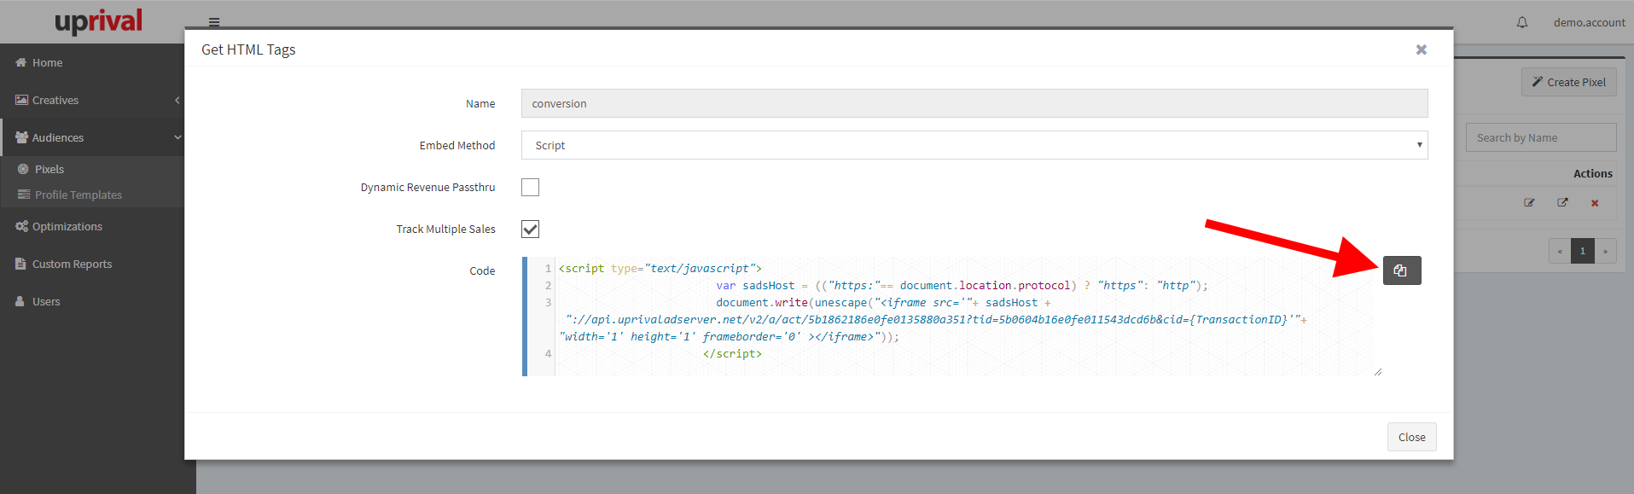Go to previous page arrow
This screenshot has height=494, width=1634.
pyautogui.click(x=1561, y=251)
